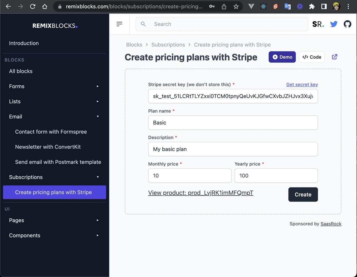Open the React devtools extension icon
Screen dimensions: 357x277
pyautogui.click(x=264, y=6)
